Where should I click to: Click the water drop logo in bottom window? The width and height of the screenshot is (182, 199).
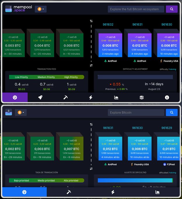coord(8,112)
